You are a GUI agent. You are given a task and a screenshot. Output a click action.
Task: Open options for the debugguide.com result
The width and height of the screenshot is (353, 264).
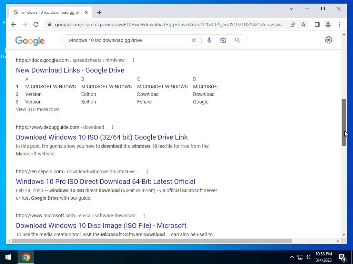[113, 127]
